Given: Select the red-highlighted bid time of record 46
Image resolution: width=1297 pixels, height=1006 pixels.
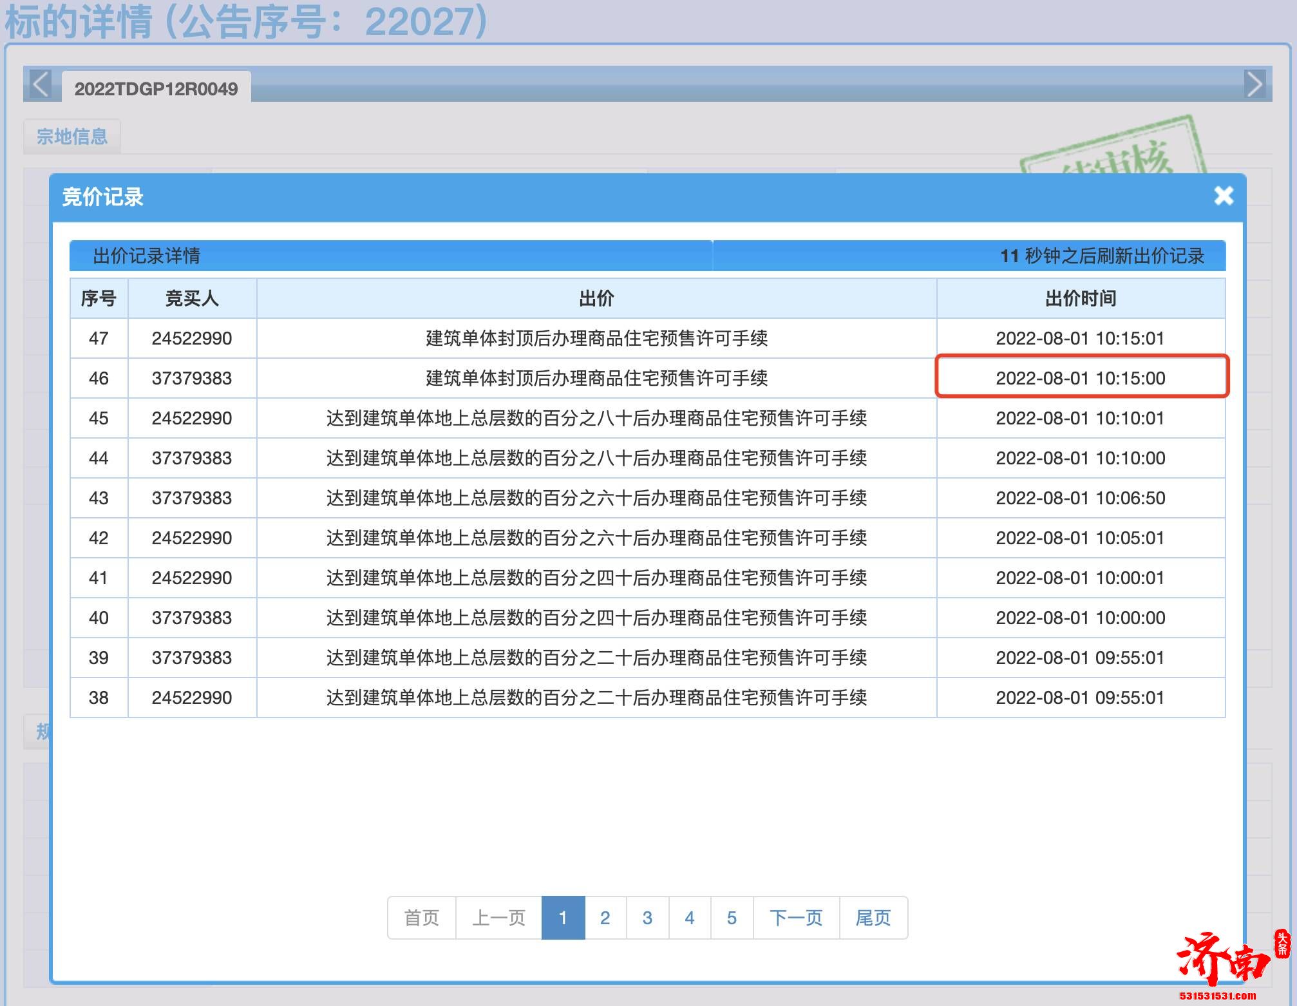Looking at the screenshot, I should coord(1080,379).
